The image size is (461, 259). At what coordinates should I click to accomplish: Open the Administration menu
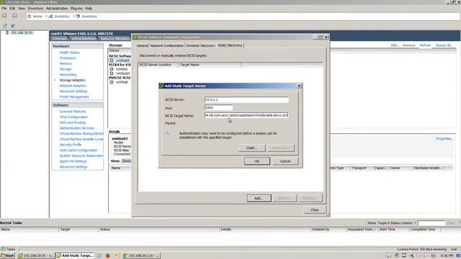click(57, 9)
